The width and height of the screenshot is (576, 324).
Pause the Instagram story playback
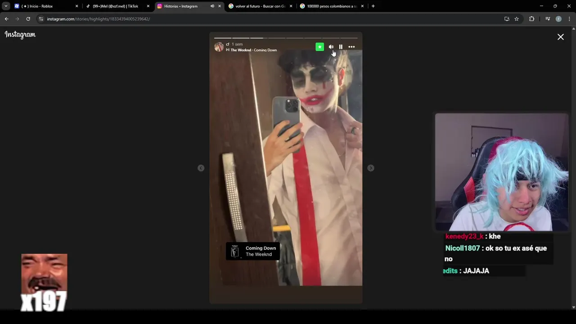[341, 47]
